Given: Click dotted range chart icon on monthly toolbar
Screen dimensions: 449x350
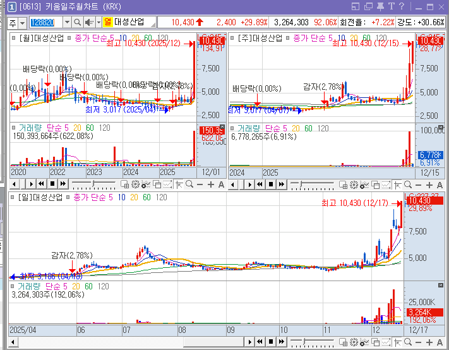Looking at the screenshot, I should click(x=168, y=184).
